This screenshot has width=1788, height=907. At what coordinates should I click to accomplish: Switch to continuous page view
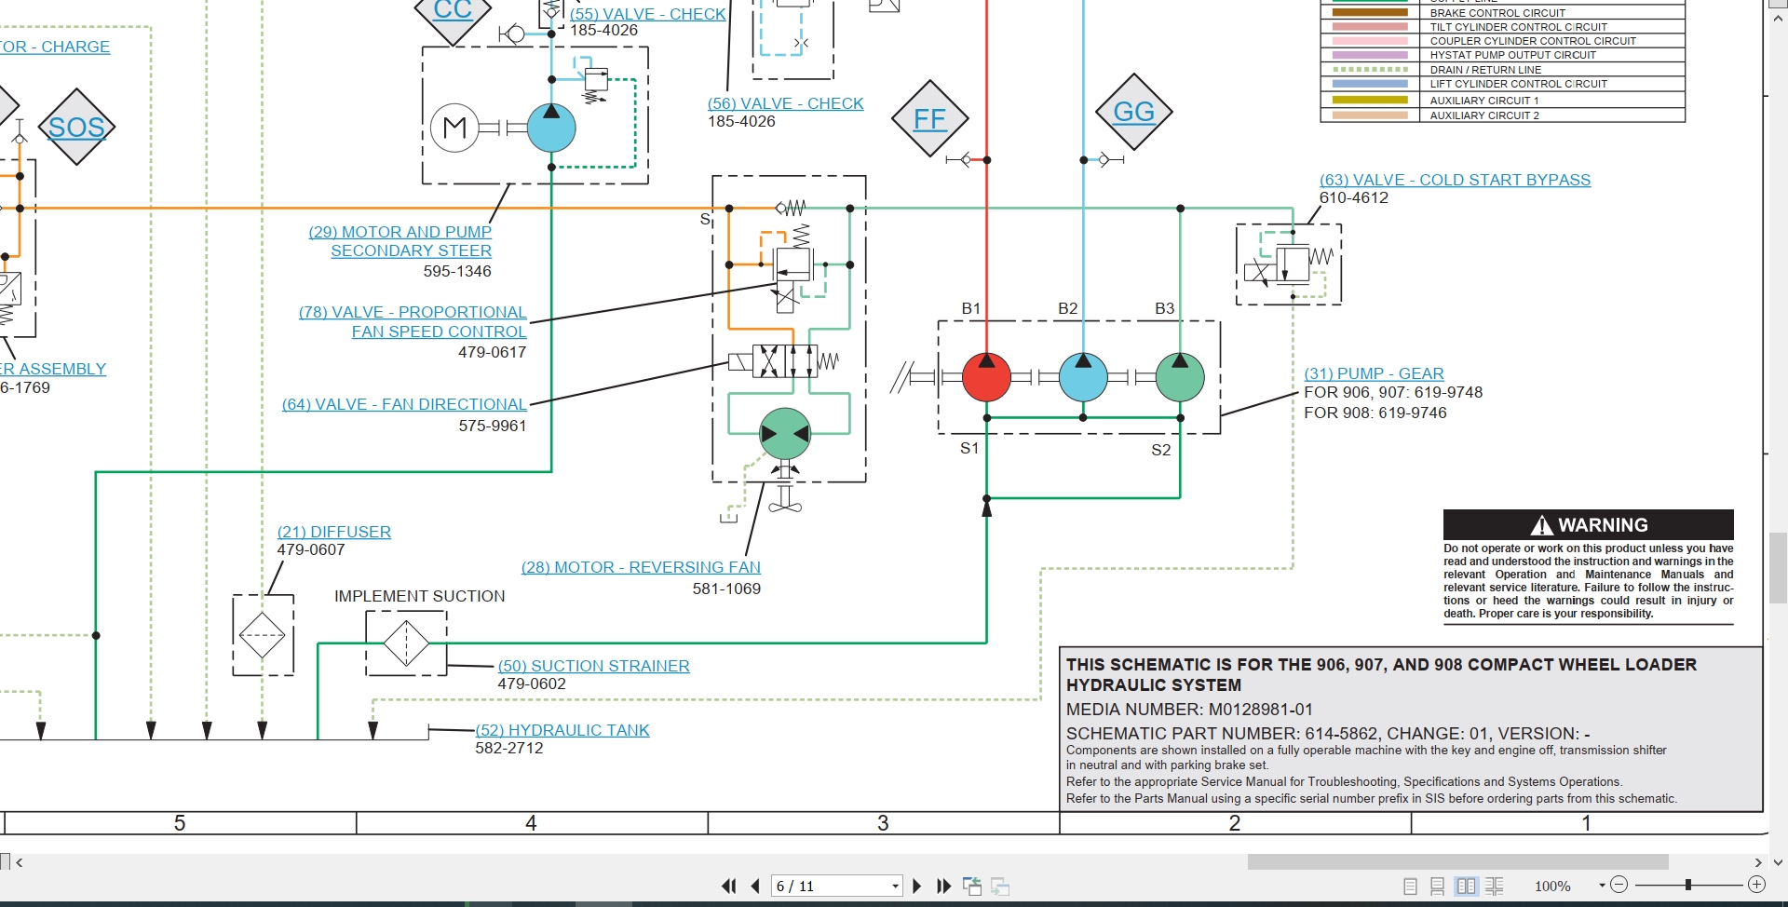point(1437,887)
